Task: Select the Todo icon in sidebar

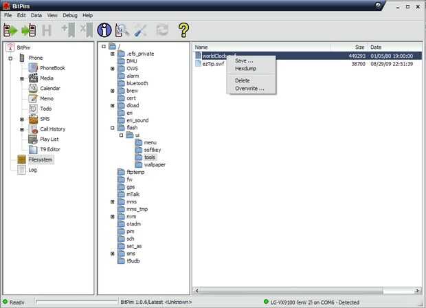Action: click(33, 109)
